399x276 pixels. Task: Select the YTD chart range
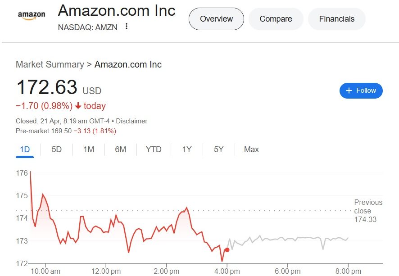coord(154,149)
